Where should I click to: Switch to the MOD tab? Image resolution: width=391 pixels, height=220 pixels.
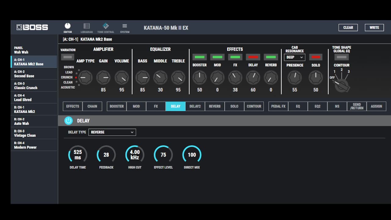tap(136, 106)
